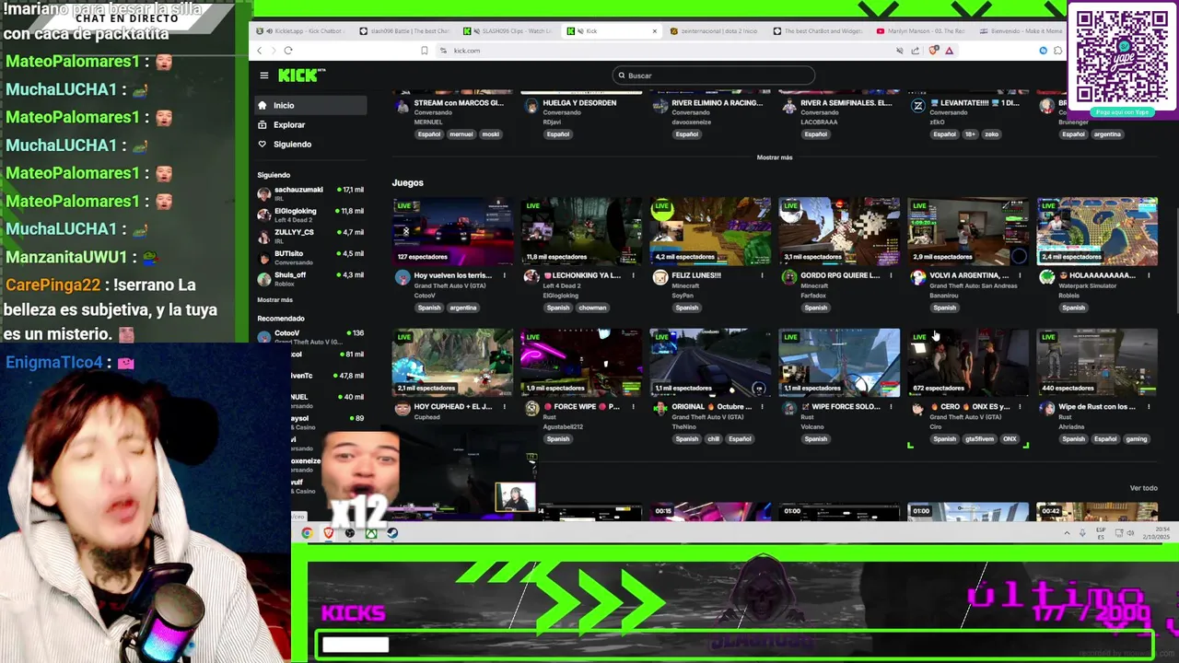Open the Cuphead stream thumbnail
The height and width of the screenshot is (663, 1179).
pyautogui.click(x=452, y=363)
